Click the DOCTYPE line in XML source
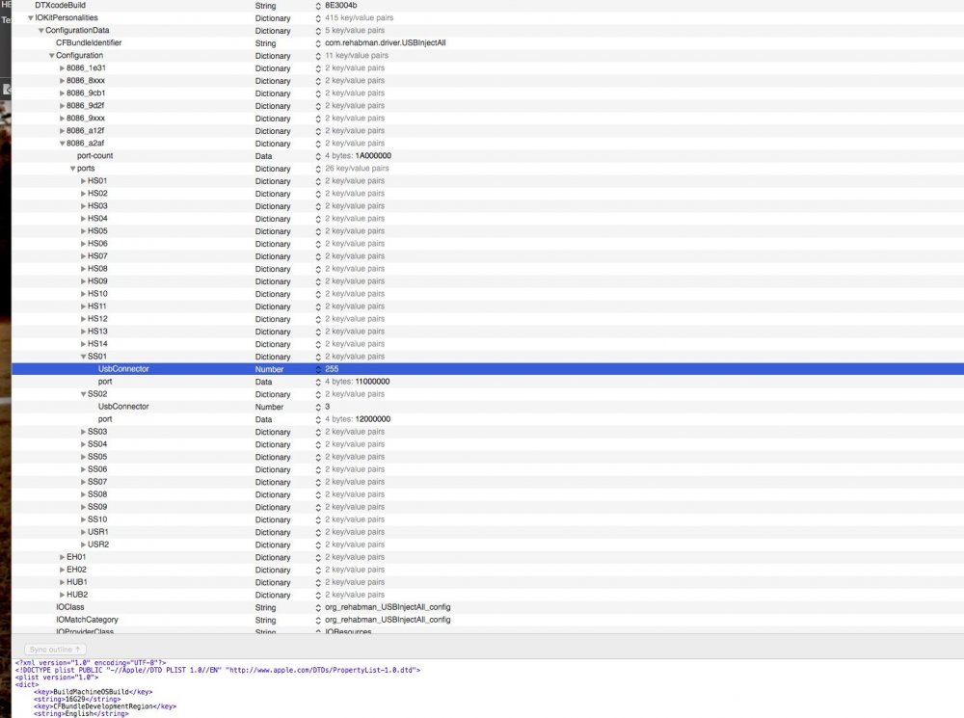This screenshot has width=964, height=718. click(x=218, y=670)
